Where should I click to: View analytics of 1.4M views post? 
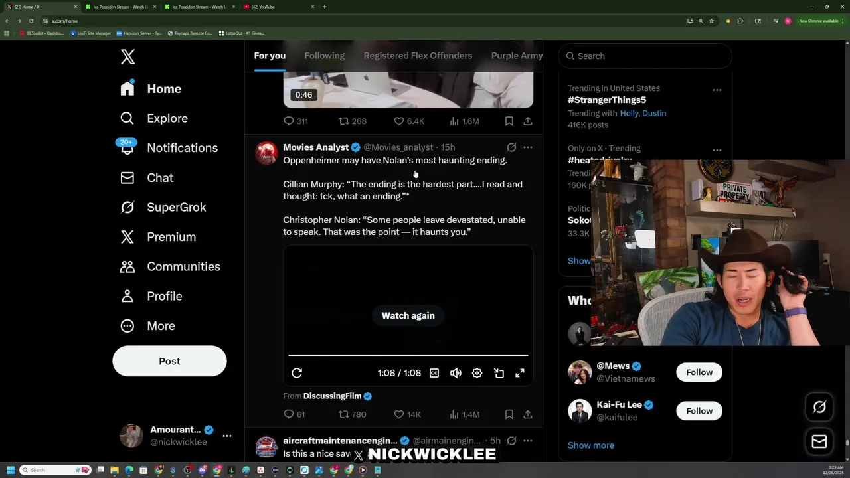(x=464, y=414)
